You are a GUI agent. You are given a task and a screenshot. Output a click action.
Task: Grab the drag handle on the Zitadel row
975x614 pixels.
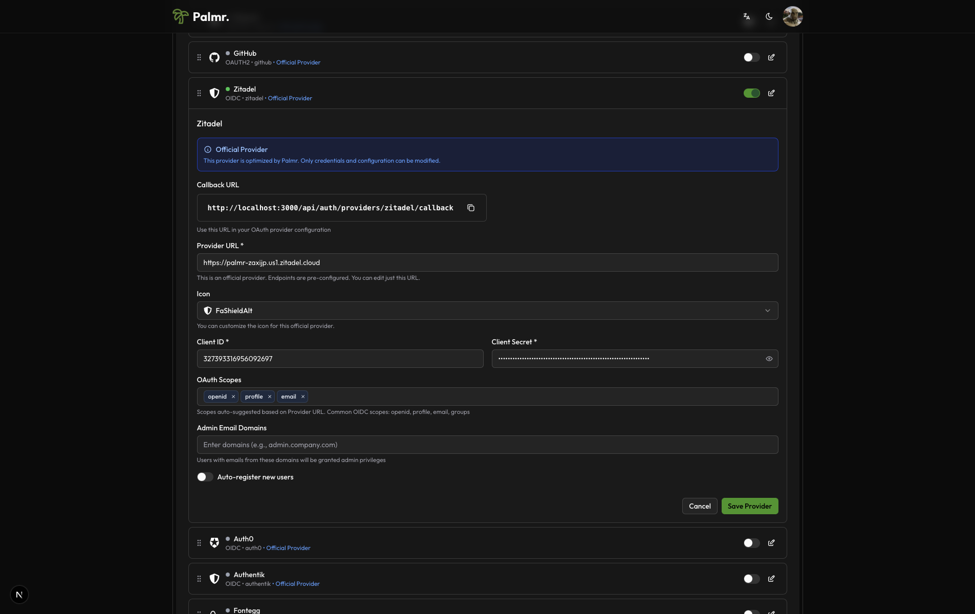pos(199,93)
